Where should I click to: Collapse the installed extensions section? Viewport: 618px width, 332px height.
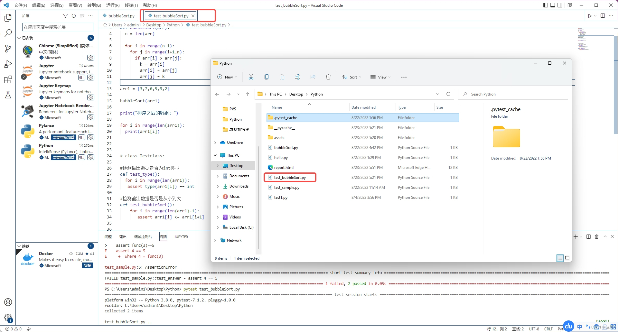point(19,38)
